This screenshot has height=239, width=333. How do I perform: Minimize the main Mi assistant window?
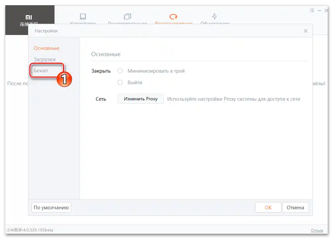click(x=319, y=10)
